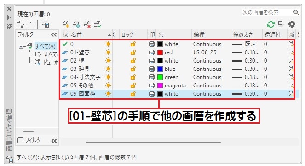This screenshot has width=305, height=166.
Task: Toggle freeze for layer 09-図面枠
Action: click(x=108, y=94)
